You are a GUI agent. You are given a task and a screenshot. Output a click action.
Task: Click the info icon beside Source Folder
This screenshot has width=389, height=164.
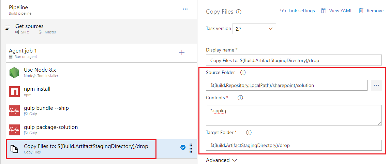(x=243, y=73)
